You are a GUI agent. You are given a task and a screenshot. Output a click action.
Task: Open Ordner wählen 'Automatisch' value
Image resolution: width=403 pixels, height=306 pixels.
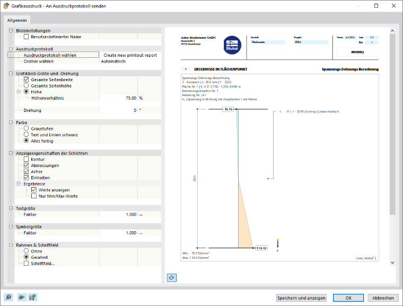(130, 61)
